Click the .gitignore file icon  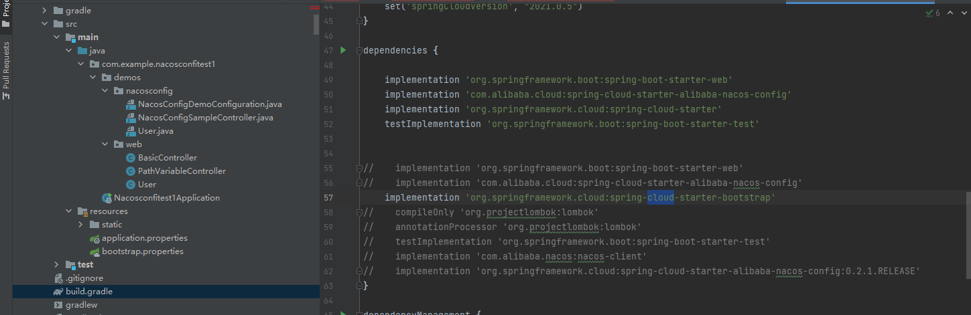[58, 278]
